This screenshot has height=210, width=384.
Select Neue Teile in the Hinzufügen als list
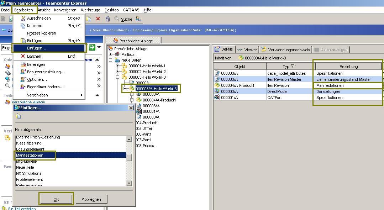point(71,167)
